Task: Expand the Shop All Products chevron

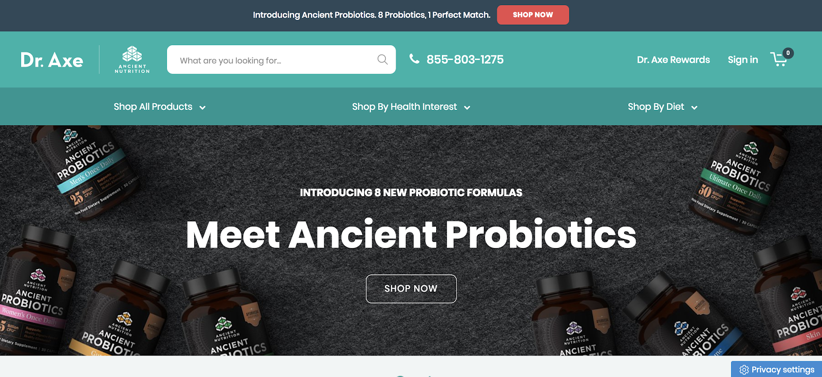Action: coord(202,107)
